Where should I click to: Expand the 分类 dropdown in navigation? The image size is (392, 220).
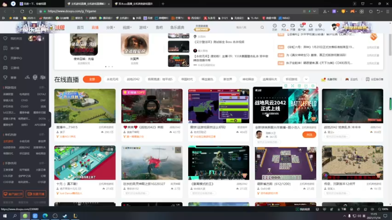click(x=111, y=27)
